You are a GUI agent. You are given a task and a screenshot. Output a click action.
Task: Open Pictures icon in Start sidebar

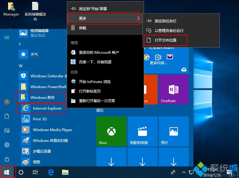pyautogui.click(x=7, y=131)
